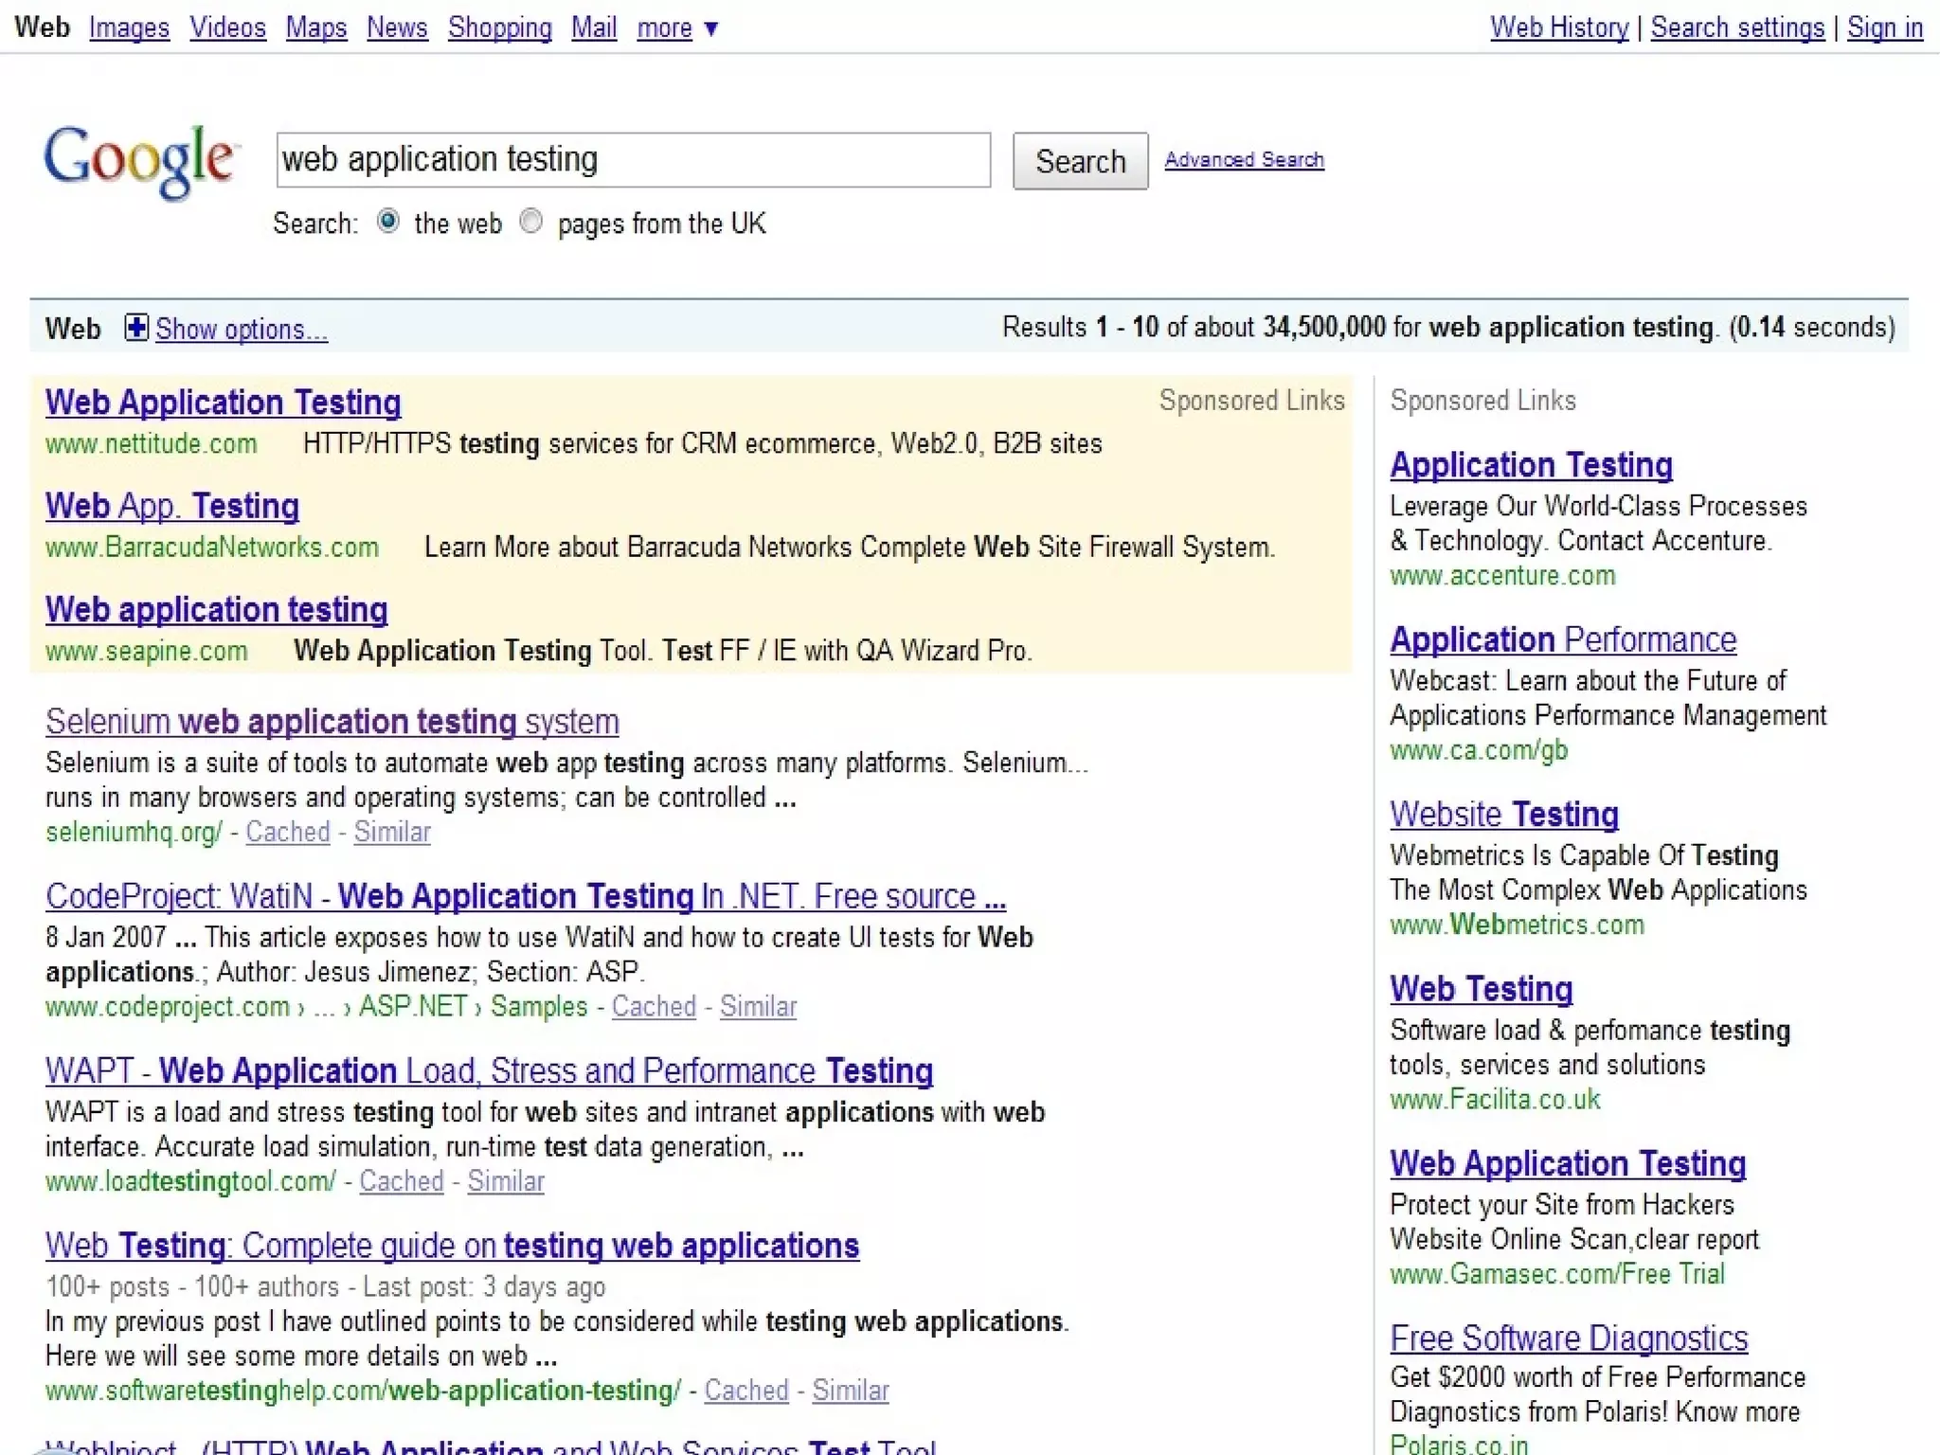Go to the Maps tab

point(315,28)
